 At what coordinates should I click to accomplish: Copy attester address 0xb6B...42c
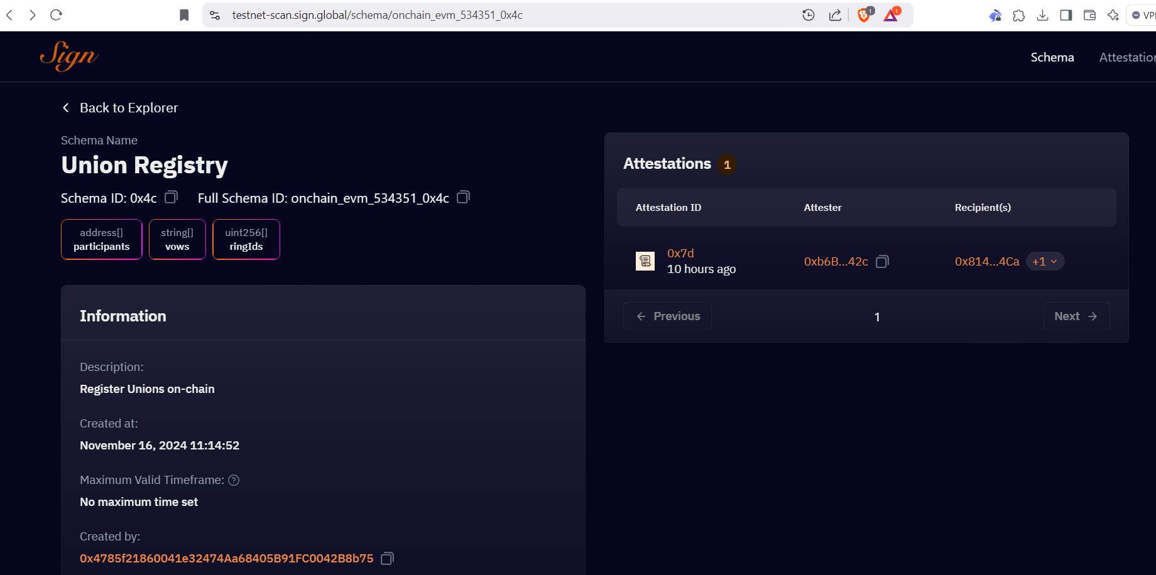[x=882, y=261]
